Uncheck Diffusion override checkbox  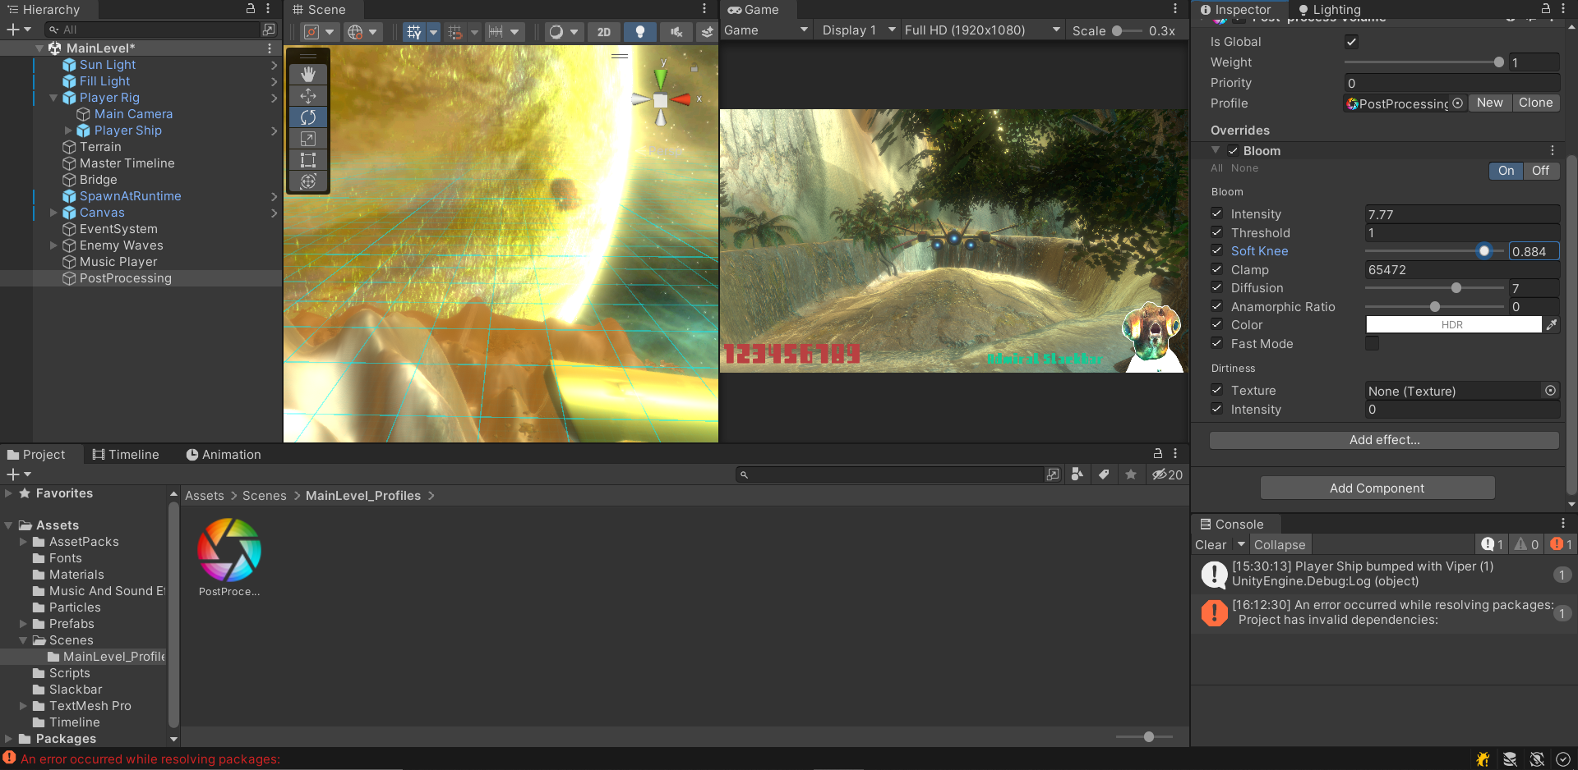coord(1217,287)
